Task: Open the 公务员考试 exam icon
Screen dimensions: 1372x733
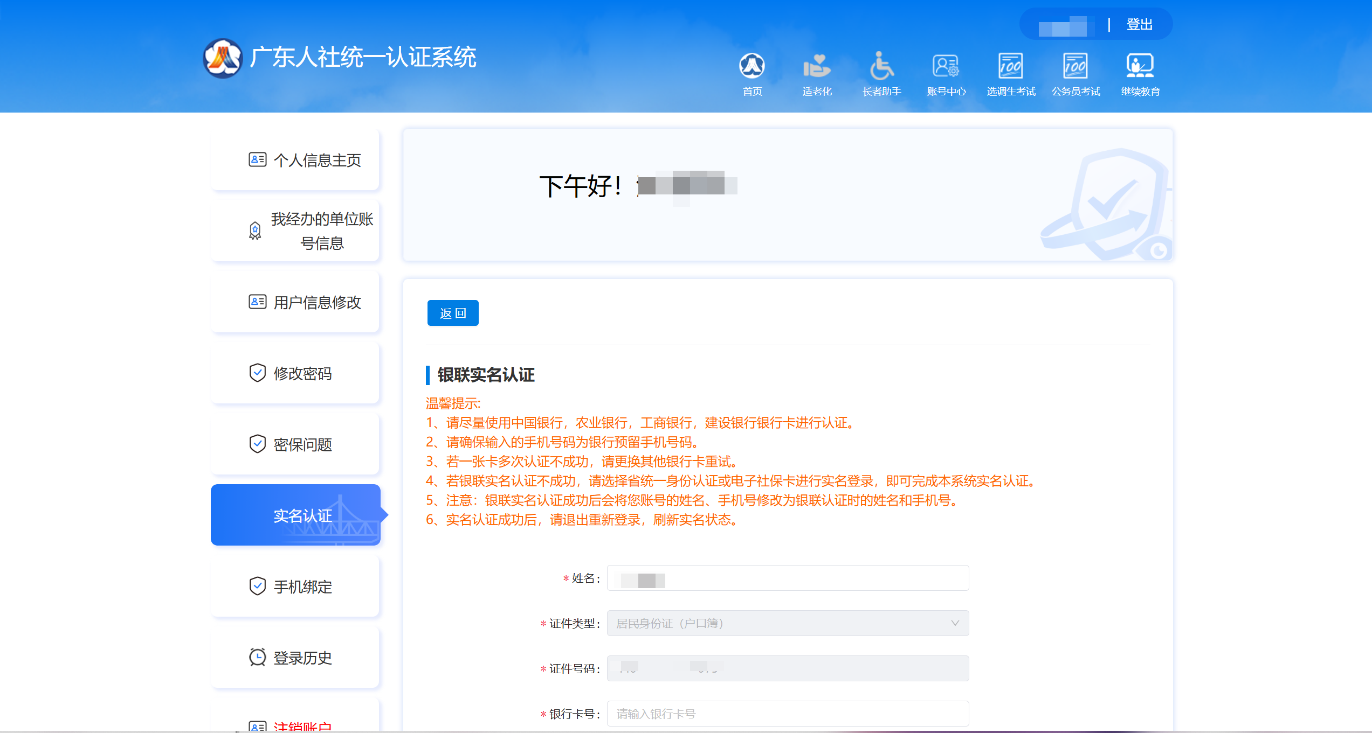Action: point(1075,66)
